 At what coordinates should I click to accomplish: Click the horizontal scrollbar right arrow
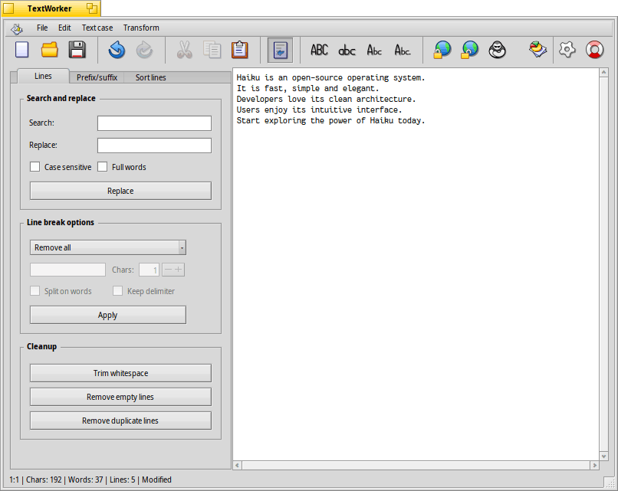(x=594, y=466)
